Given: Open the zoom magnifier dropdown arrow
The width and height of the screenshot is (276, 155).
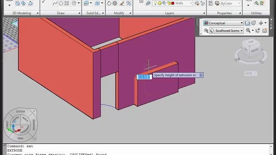Looking at the screenshot, I should [x=253, y=31].
